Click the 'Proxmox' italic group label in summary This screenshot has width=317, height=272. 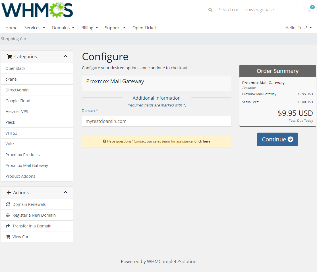tap(249, 88)
